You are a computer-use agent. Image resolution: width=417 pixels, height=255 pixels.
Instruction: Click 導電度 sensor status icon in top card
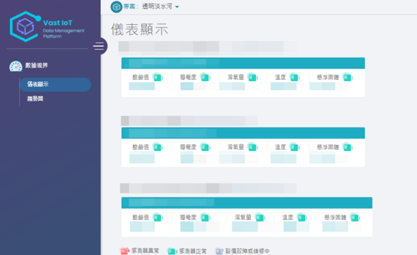[x=205, y=77]
